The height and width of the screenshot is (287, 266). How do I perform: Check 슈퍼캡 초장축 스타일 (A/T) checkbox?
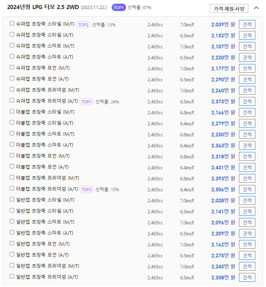pos(12,34)
